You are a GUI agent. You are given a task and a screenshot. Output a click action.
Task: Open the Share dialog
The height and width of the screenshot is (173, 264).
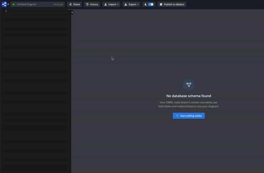75,5
